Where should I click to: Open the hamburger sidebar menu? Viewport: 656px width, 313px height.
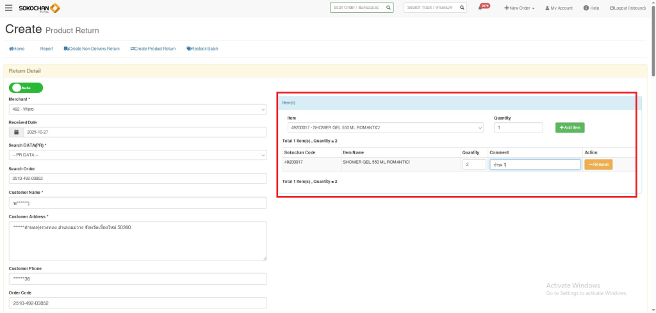click(x=8, y=8)
